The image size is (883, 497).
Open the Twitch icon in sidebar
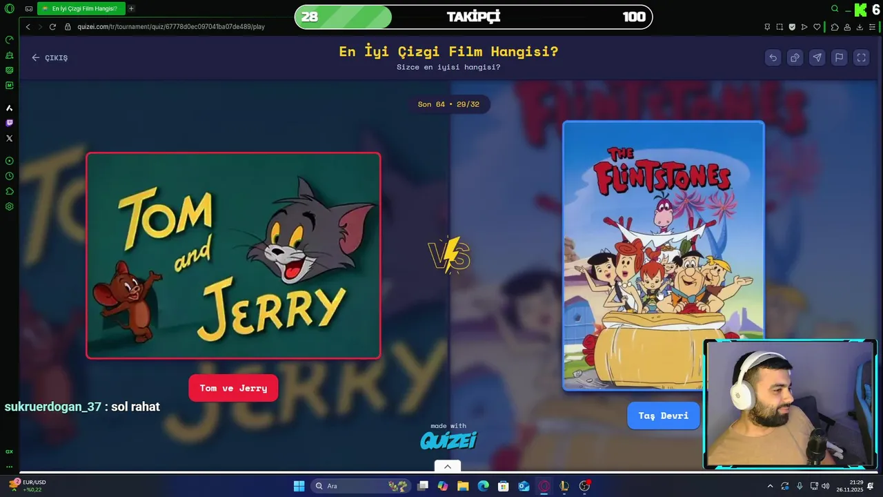9,123
